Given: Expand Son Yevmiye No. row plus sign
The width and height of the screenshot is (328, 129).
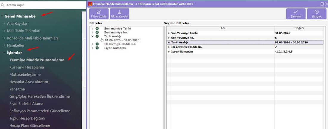Looking at the screenshot, I should [168, 38].
